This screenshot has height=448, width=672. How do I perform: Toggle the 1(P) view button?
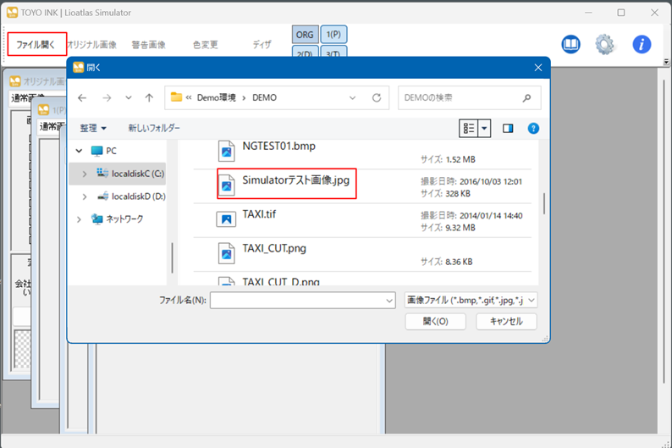pyautogui.click(x=334, y=35)
